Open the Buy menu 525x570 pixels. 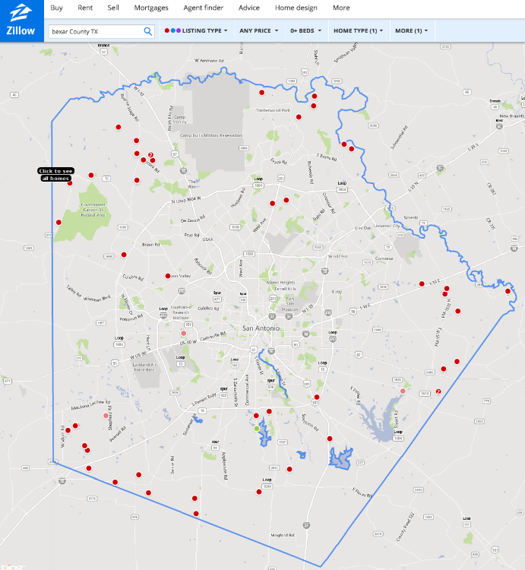point(56,8)
